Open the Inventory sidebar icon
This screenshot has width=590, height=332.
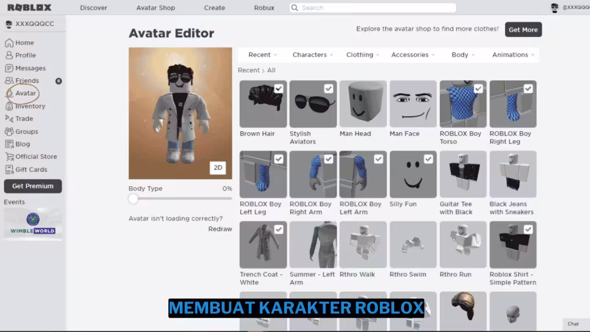9,106
